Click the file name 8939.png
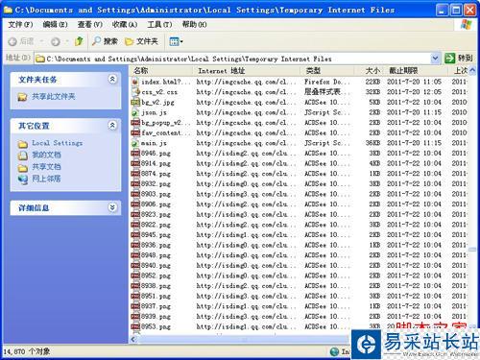This screenshot has height=360, width=480. [x=156, y=317]
